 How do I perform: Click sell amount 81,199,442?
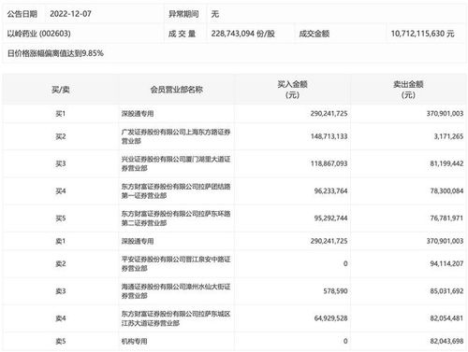pos(446,163)
